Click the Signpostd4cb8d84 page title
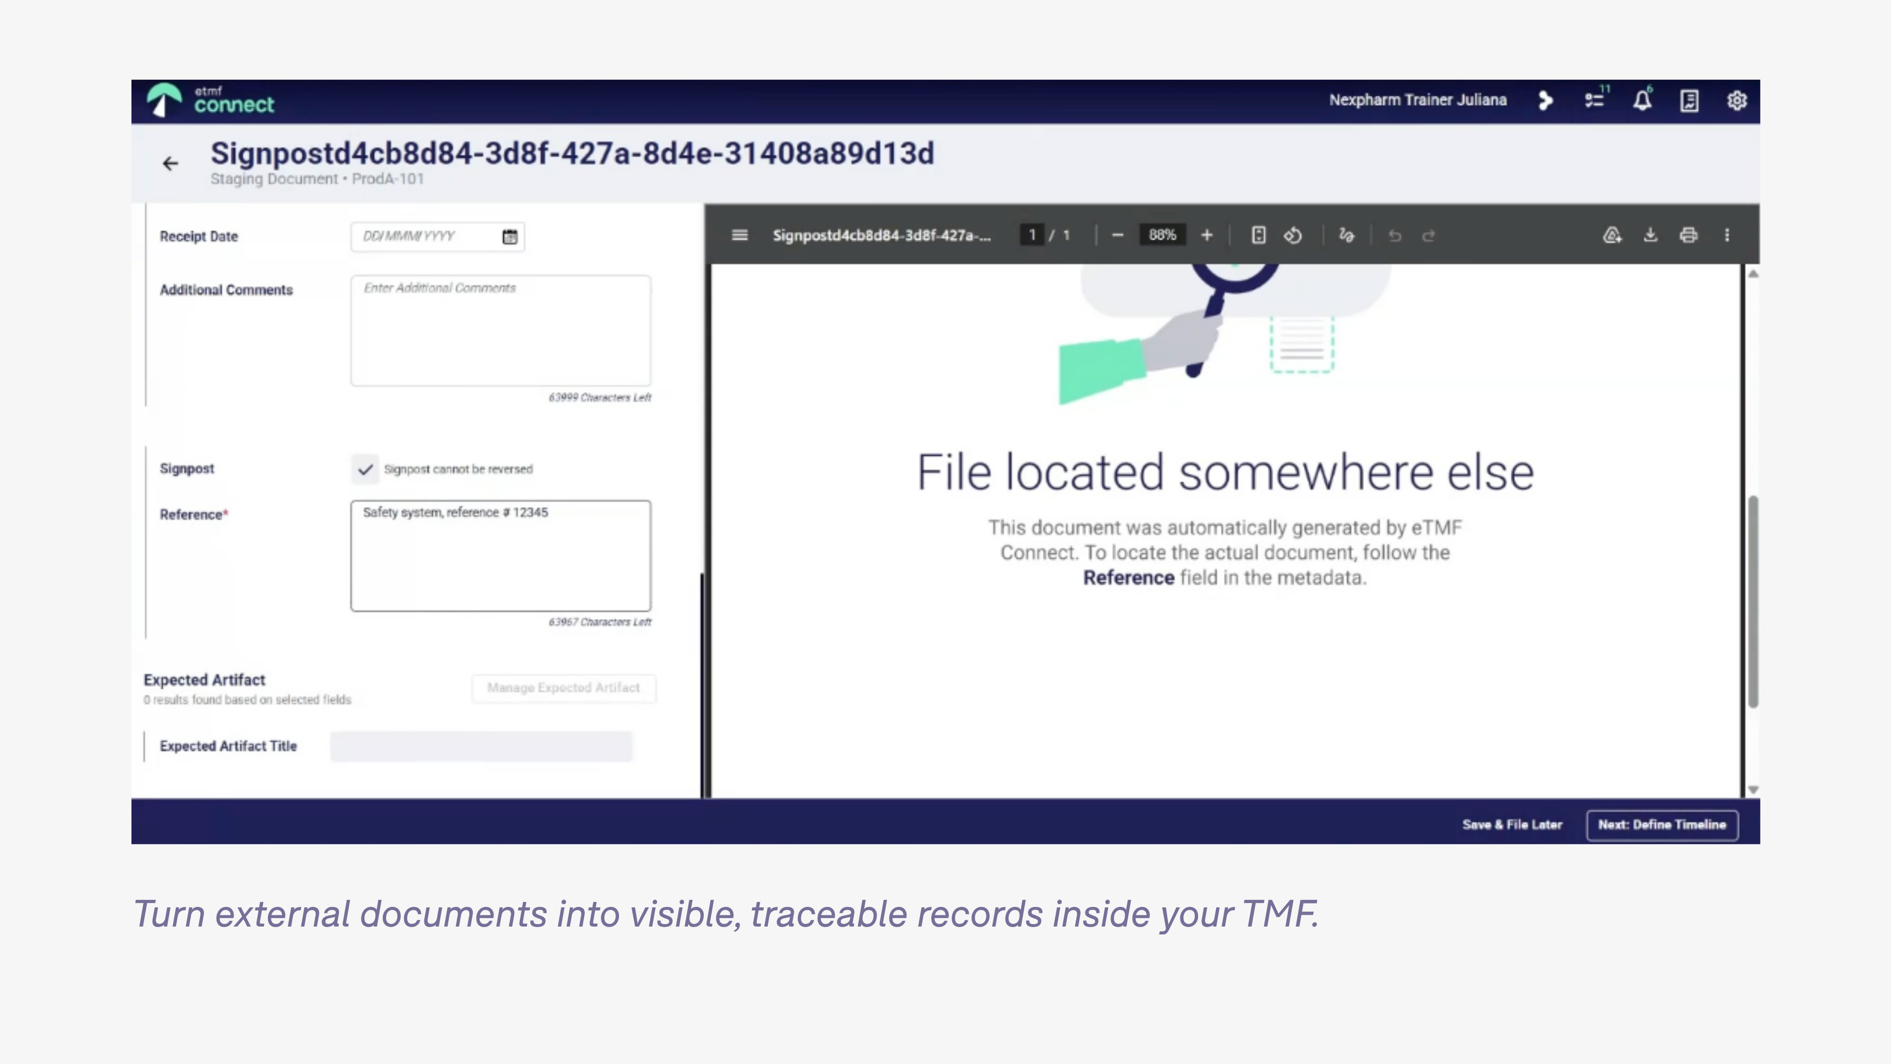1891x1064 pixels. 573,154
